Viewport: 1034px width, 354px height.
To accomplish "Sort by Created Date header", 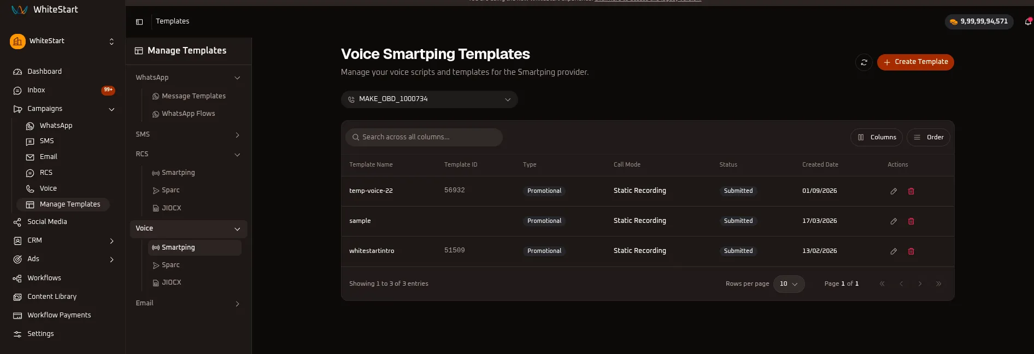I will click(x=820, y=165).
